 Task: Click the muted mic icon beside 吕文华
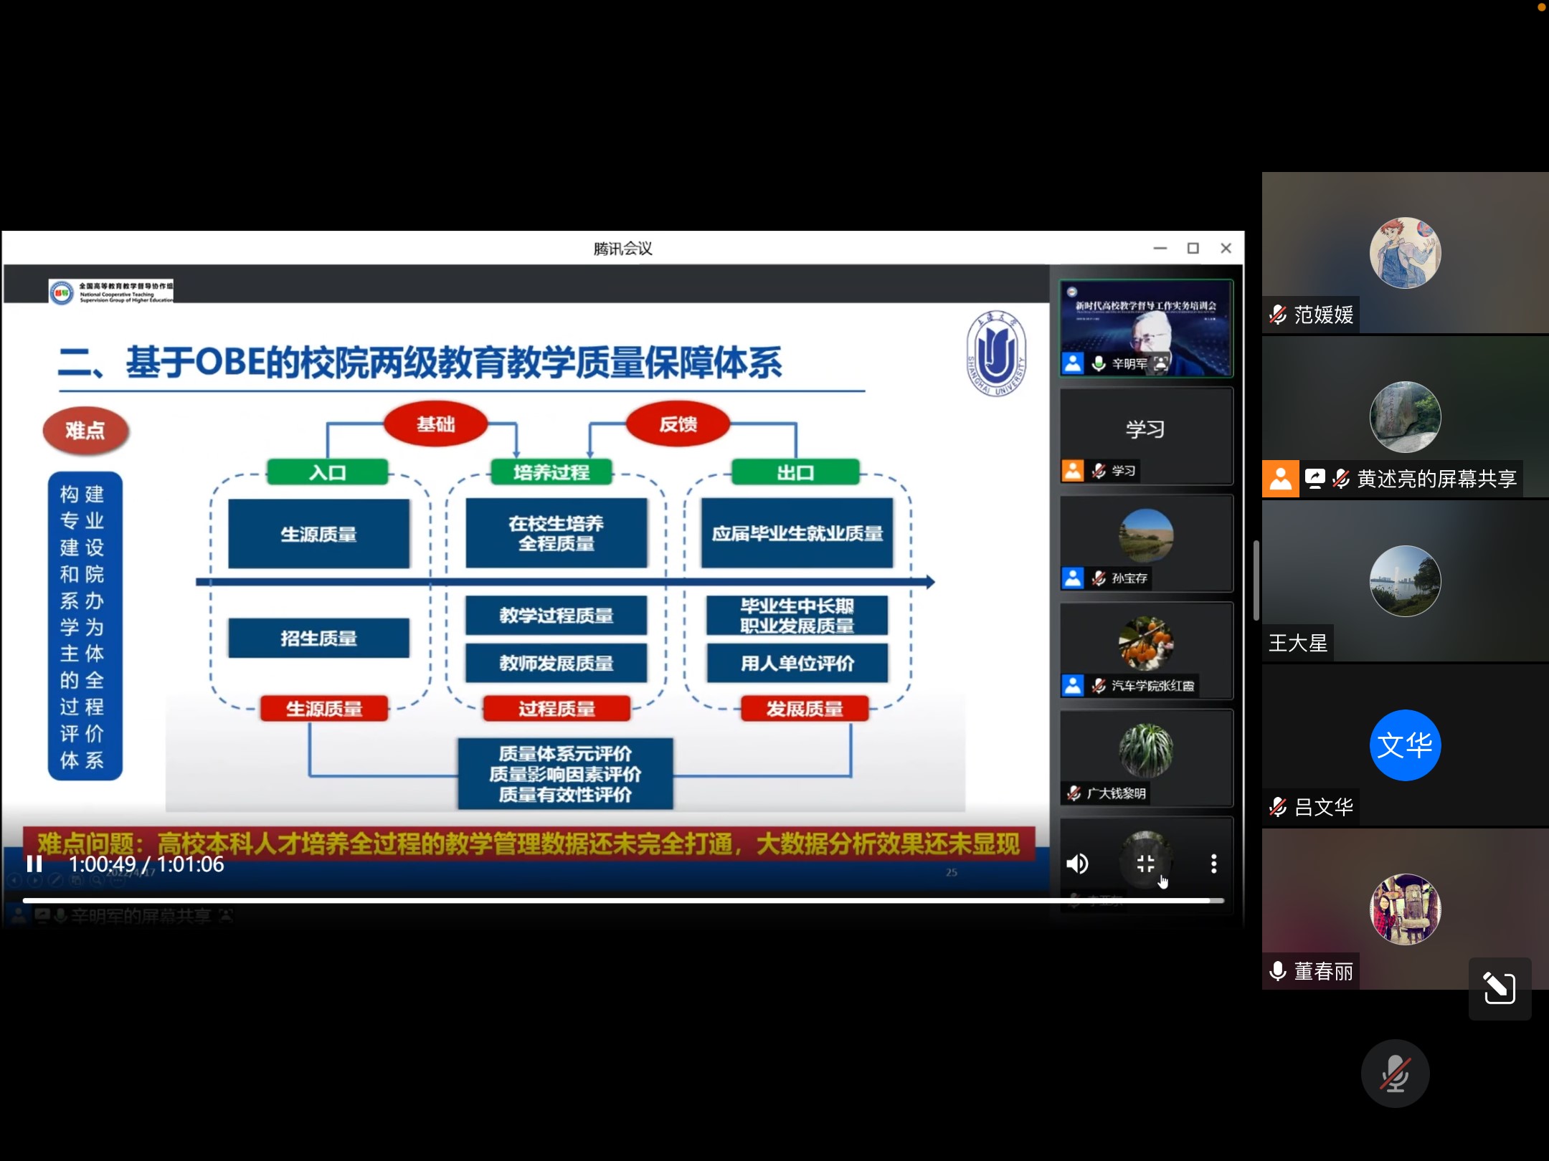click(1278, 808)
